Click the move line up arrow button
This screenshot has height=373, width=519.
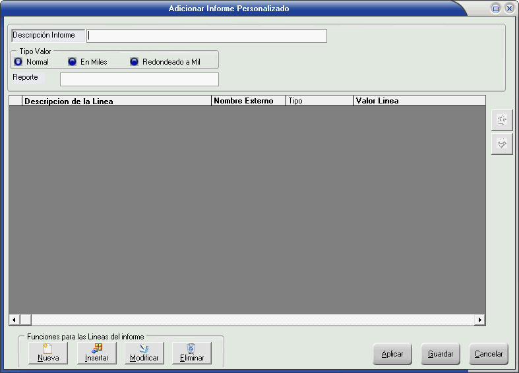502,120
